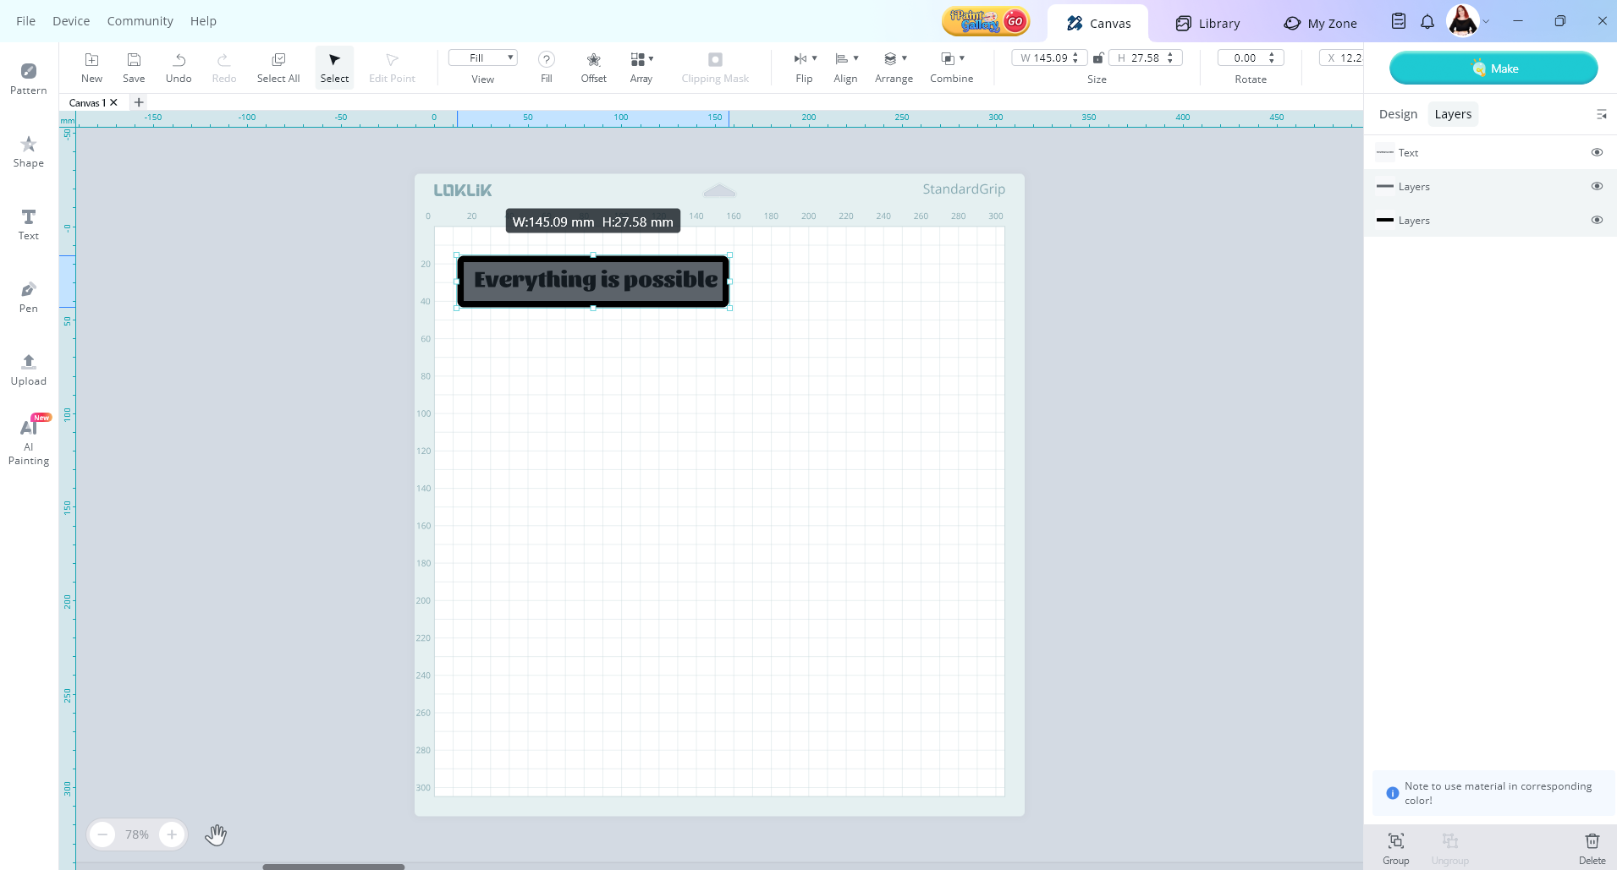This screenshot has width=1617, height=870.
Task: Expand the Combine dropdown
Action: (x=961, y=58)
